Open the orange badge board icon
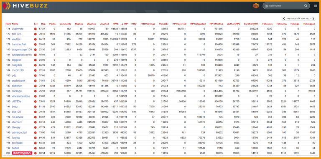 click(256, 6)
